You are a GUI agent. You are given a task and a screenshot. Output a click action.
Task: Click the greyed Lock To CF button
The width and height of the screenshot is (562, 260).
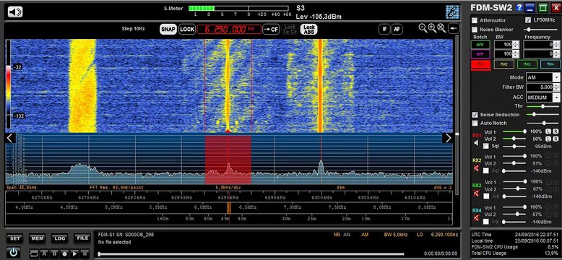[290, 30]
